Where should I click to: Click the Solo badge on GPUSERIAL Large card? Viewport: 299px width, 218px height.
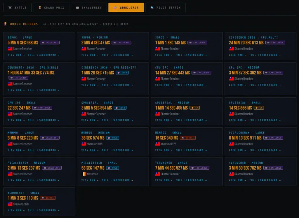click(x=120, y=108)
